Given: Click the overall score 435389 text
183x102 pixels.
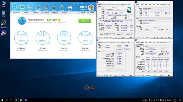Looking at the screenshot, I should (52, 20).
